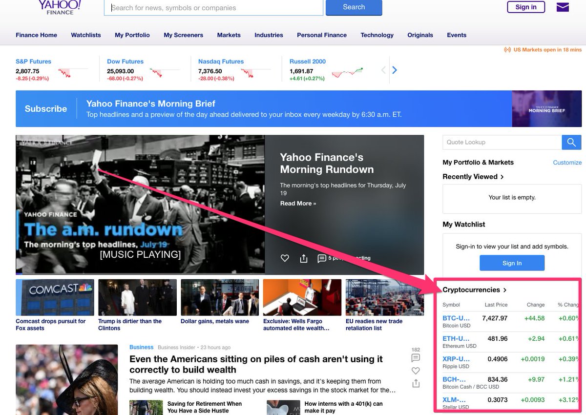Click the Yahoo Finance logo
The height and width of the screenshot is (415, 586).
click(60, 7)
